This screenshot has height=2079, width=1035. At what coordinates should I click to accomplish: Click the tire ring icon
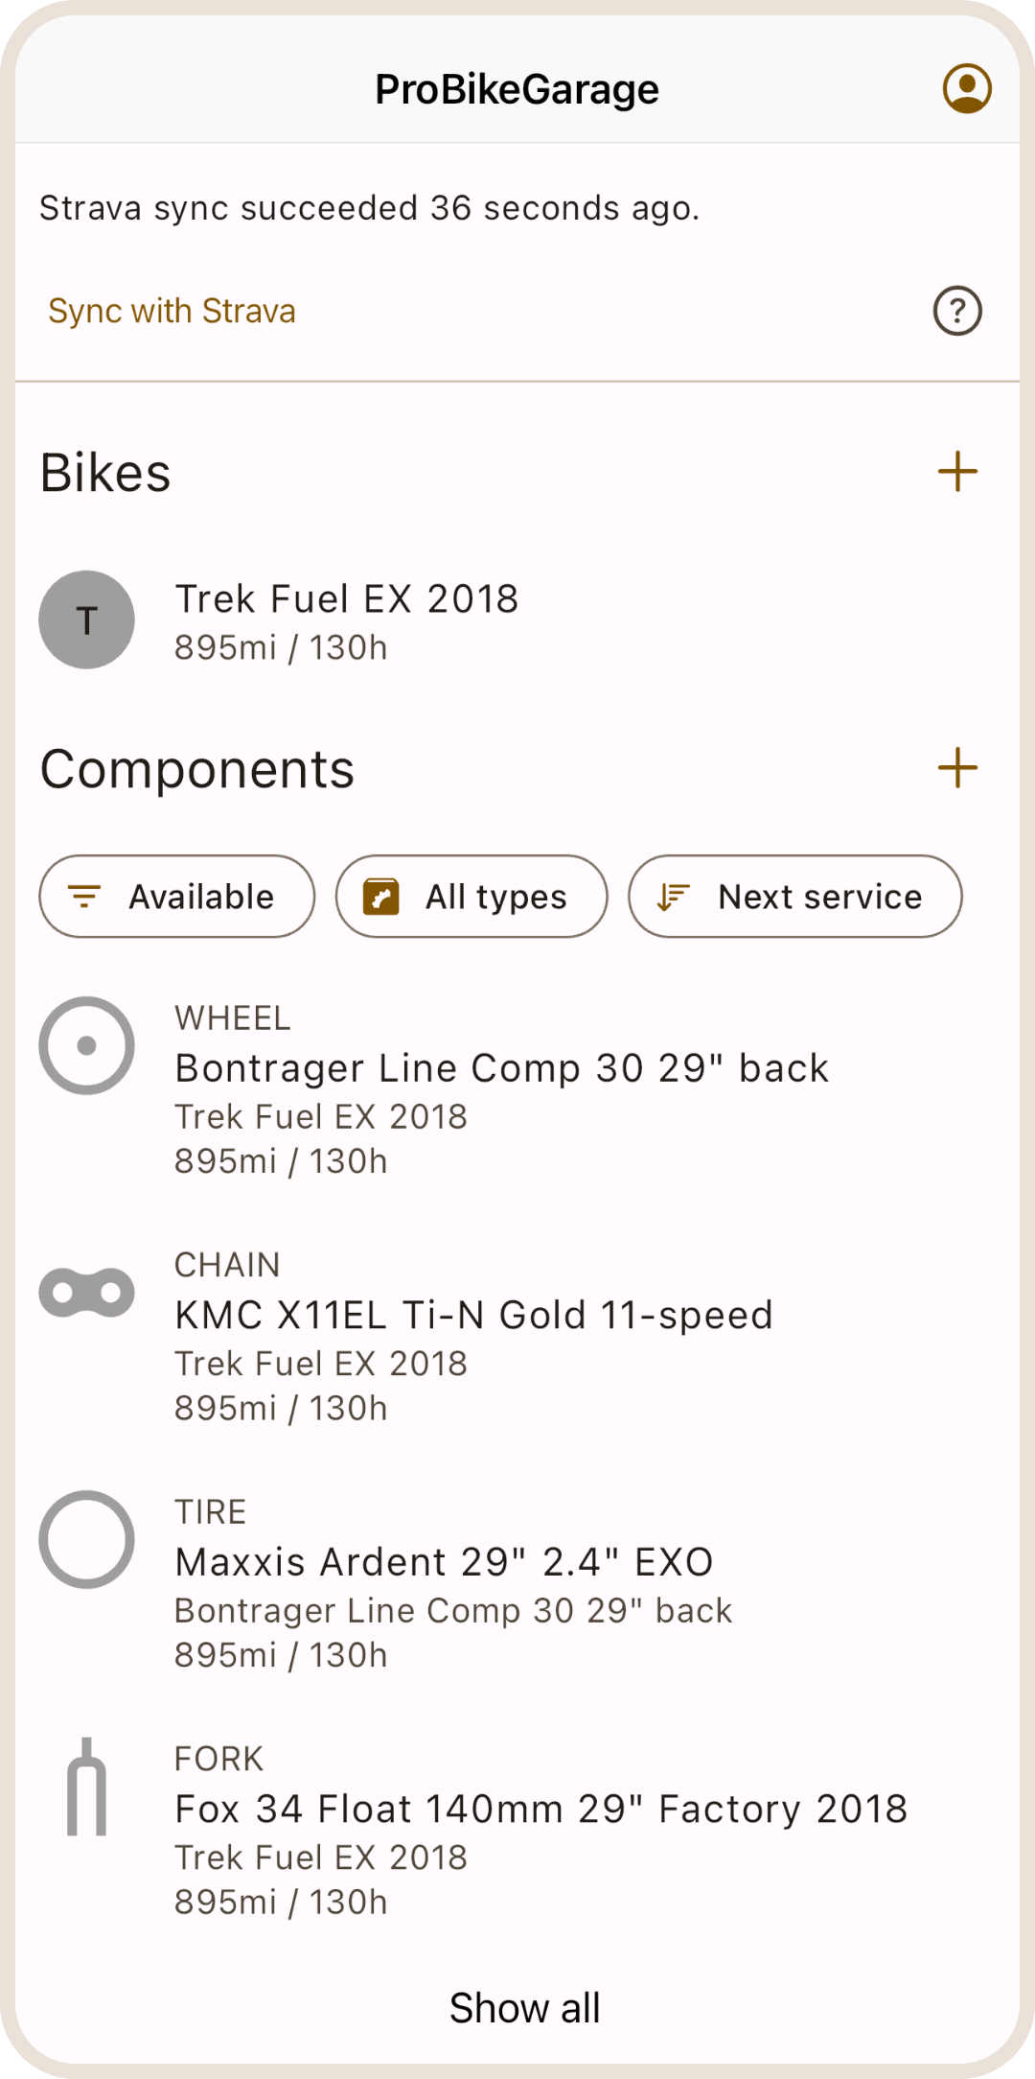click(86, 1539)
